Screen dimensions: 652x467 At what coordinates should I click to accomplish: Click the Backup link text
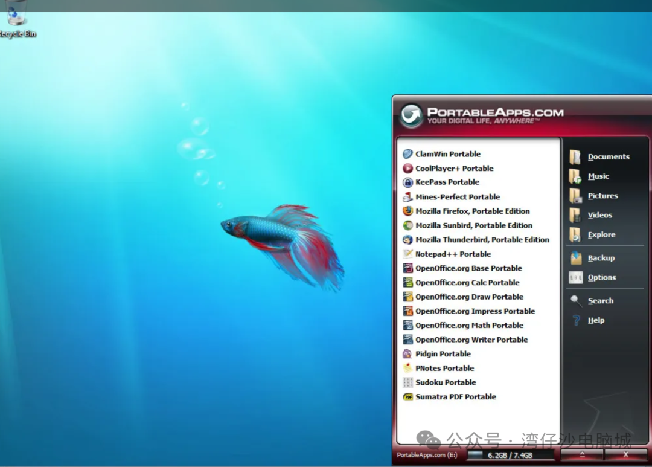pyautogui.click(x=601, y=258)
